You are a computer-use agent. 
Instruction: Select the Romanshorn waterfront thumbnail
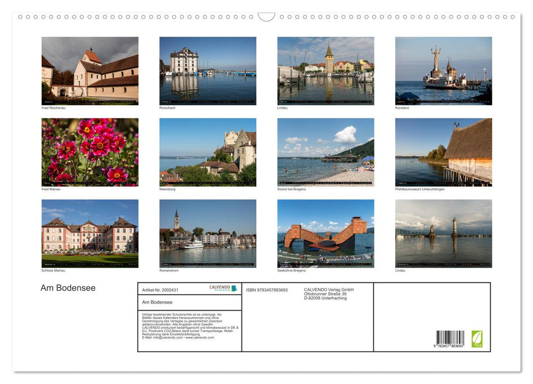tap(207, 234)
